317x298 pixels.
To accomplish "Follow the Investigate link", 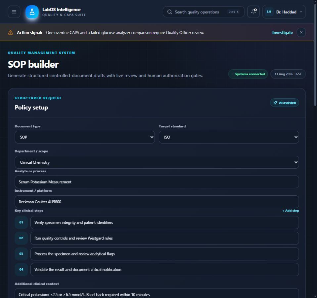I will click(x=282, y=33).
